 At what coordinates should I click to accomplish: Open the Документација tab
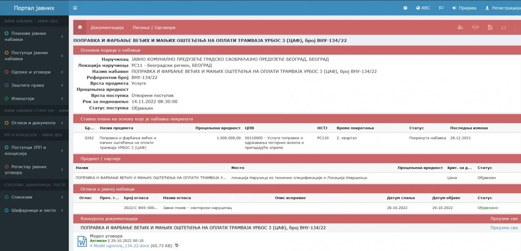[x=107, y=27]
